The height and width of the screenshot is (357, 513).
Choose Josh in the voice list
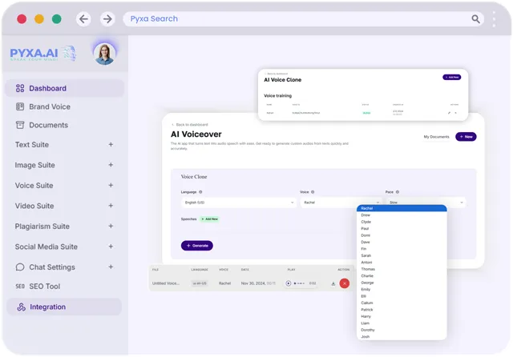point(402,337)
